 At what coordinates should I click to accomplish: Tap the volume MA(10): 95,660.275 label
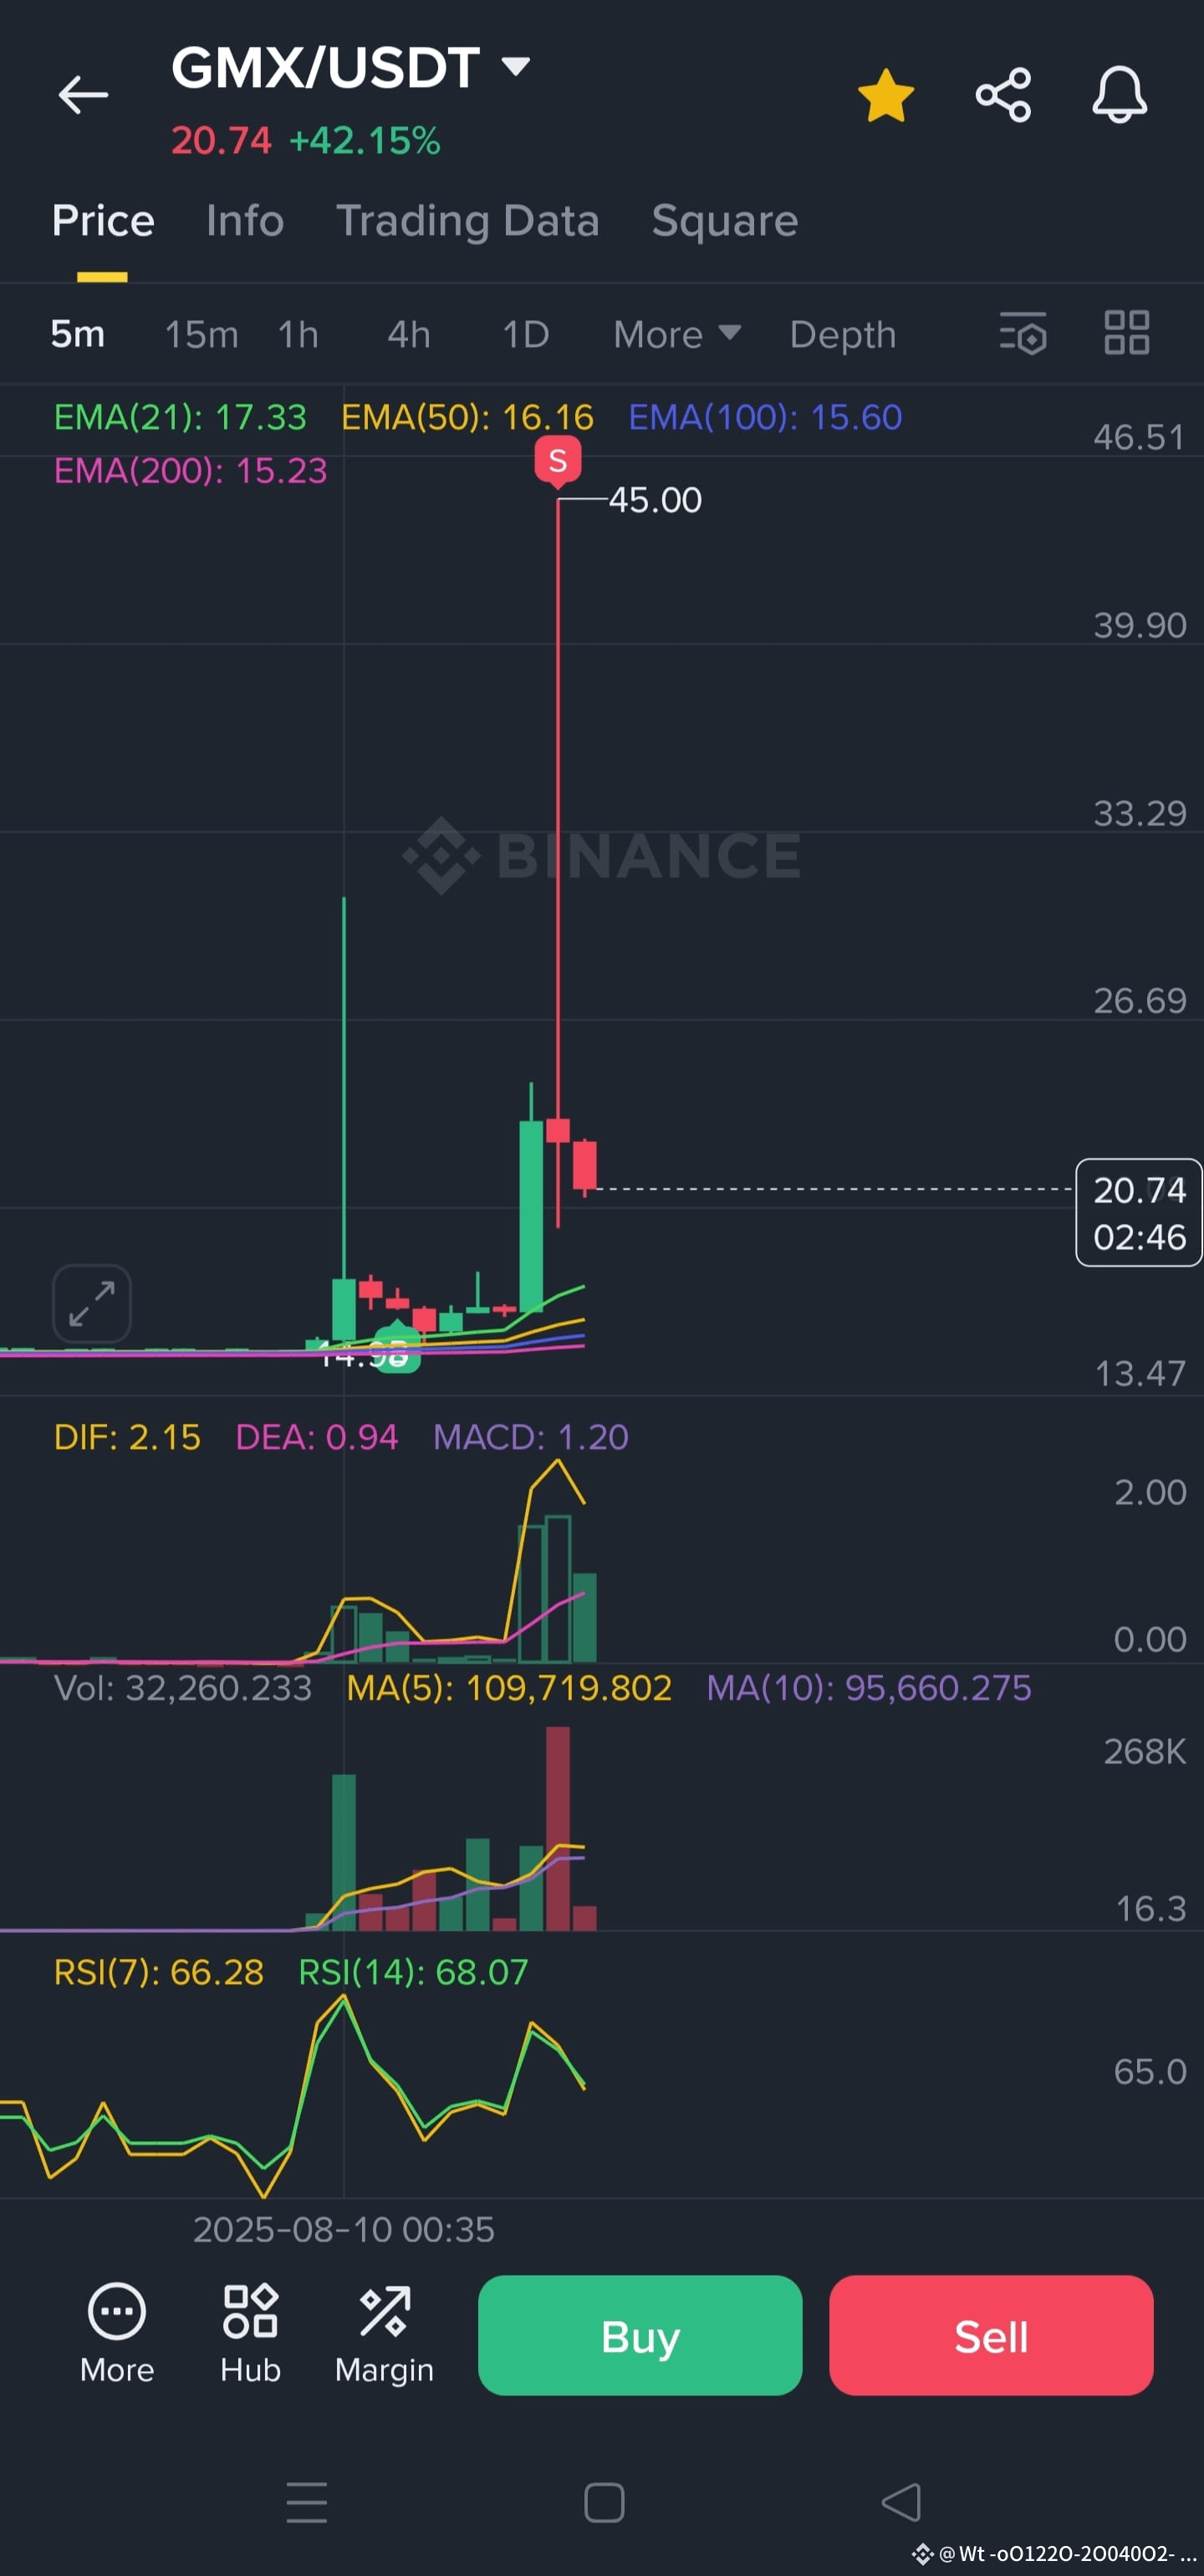pos(869,1688)
